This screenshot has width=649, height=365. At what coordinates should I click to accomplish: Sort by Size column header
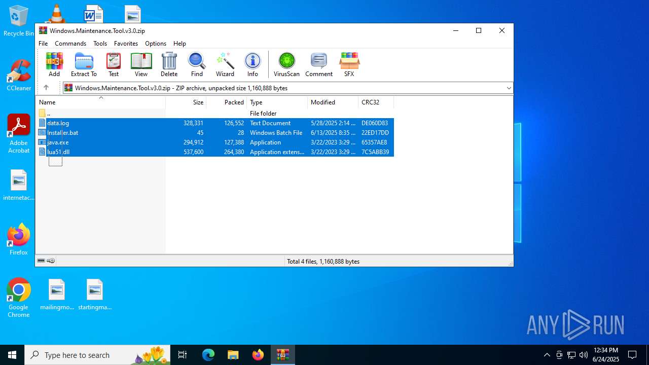point(186,102)
